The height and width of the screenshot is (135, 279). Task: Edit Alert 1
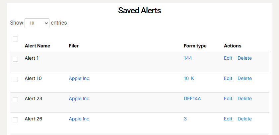pyautogui.click(x=228, y=58)
